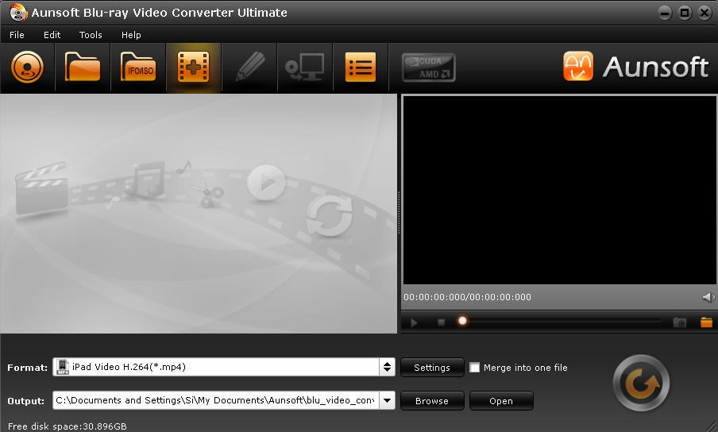Image resolution: width=718 pixels, height=432 pixels.
Task: Click the panel splitter handle
Action: click(x=399, y=213)
